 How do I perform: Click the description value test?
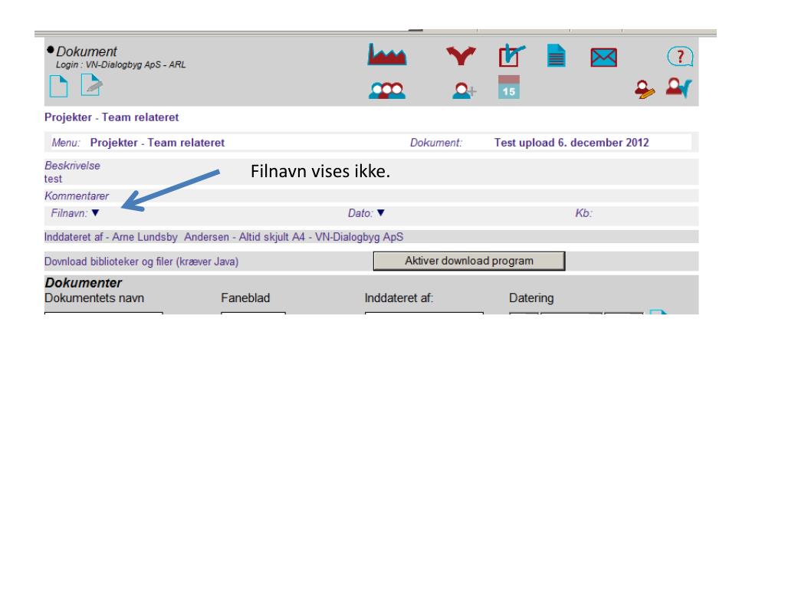tap(53, 179)
